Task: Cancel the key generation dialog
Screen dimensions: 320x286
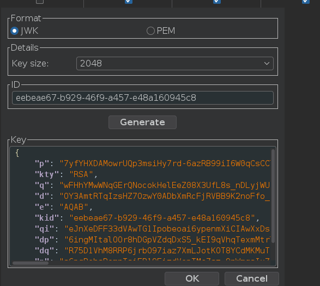Action: [252, 278]
